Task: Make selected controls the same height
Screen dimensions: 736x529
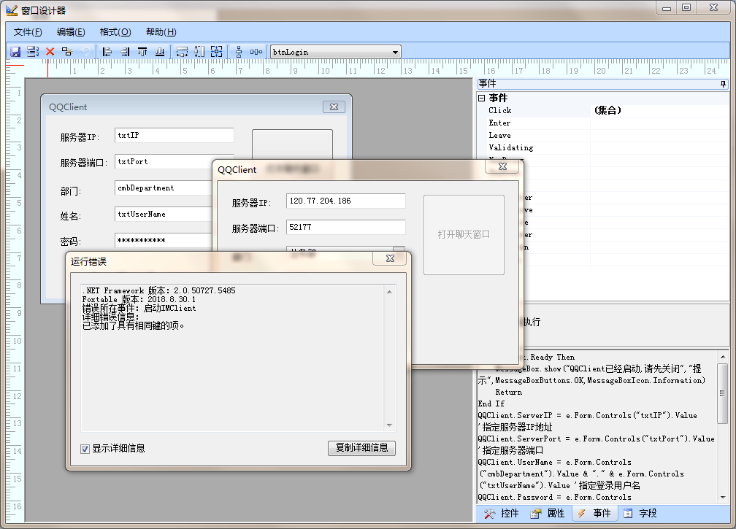Action: [199, 52]
